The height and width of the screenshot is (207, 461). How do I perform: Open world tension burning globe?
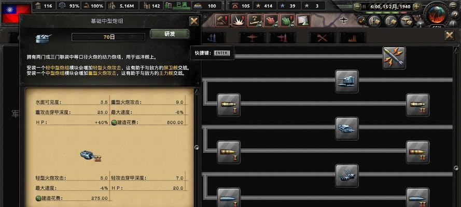tap(437, 13)
